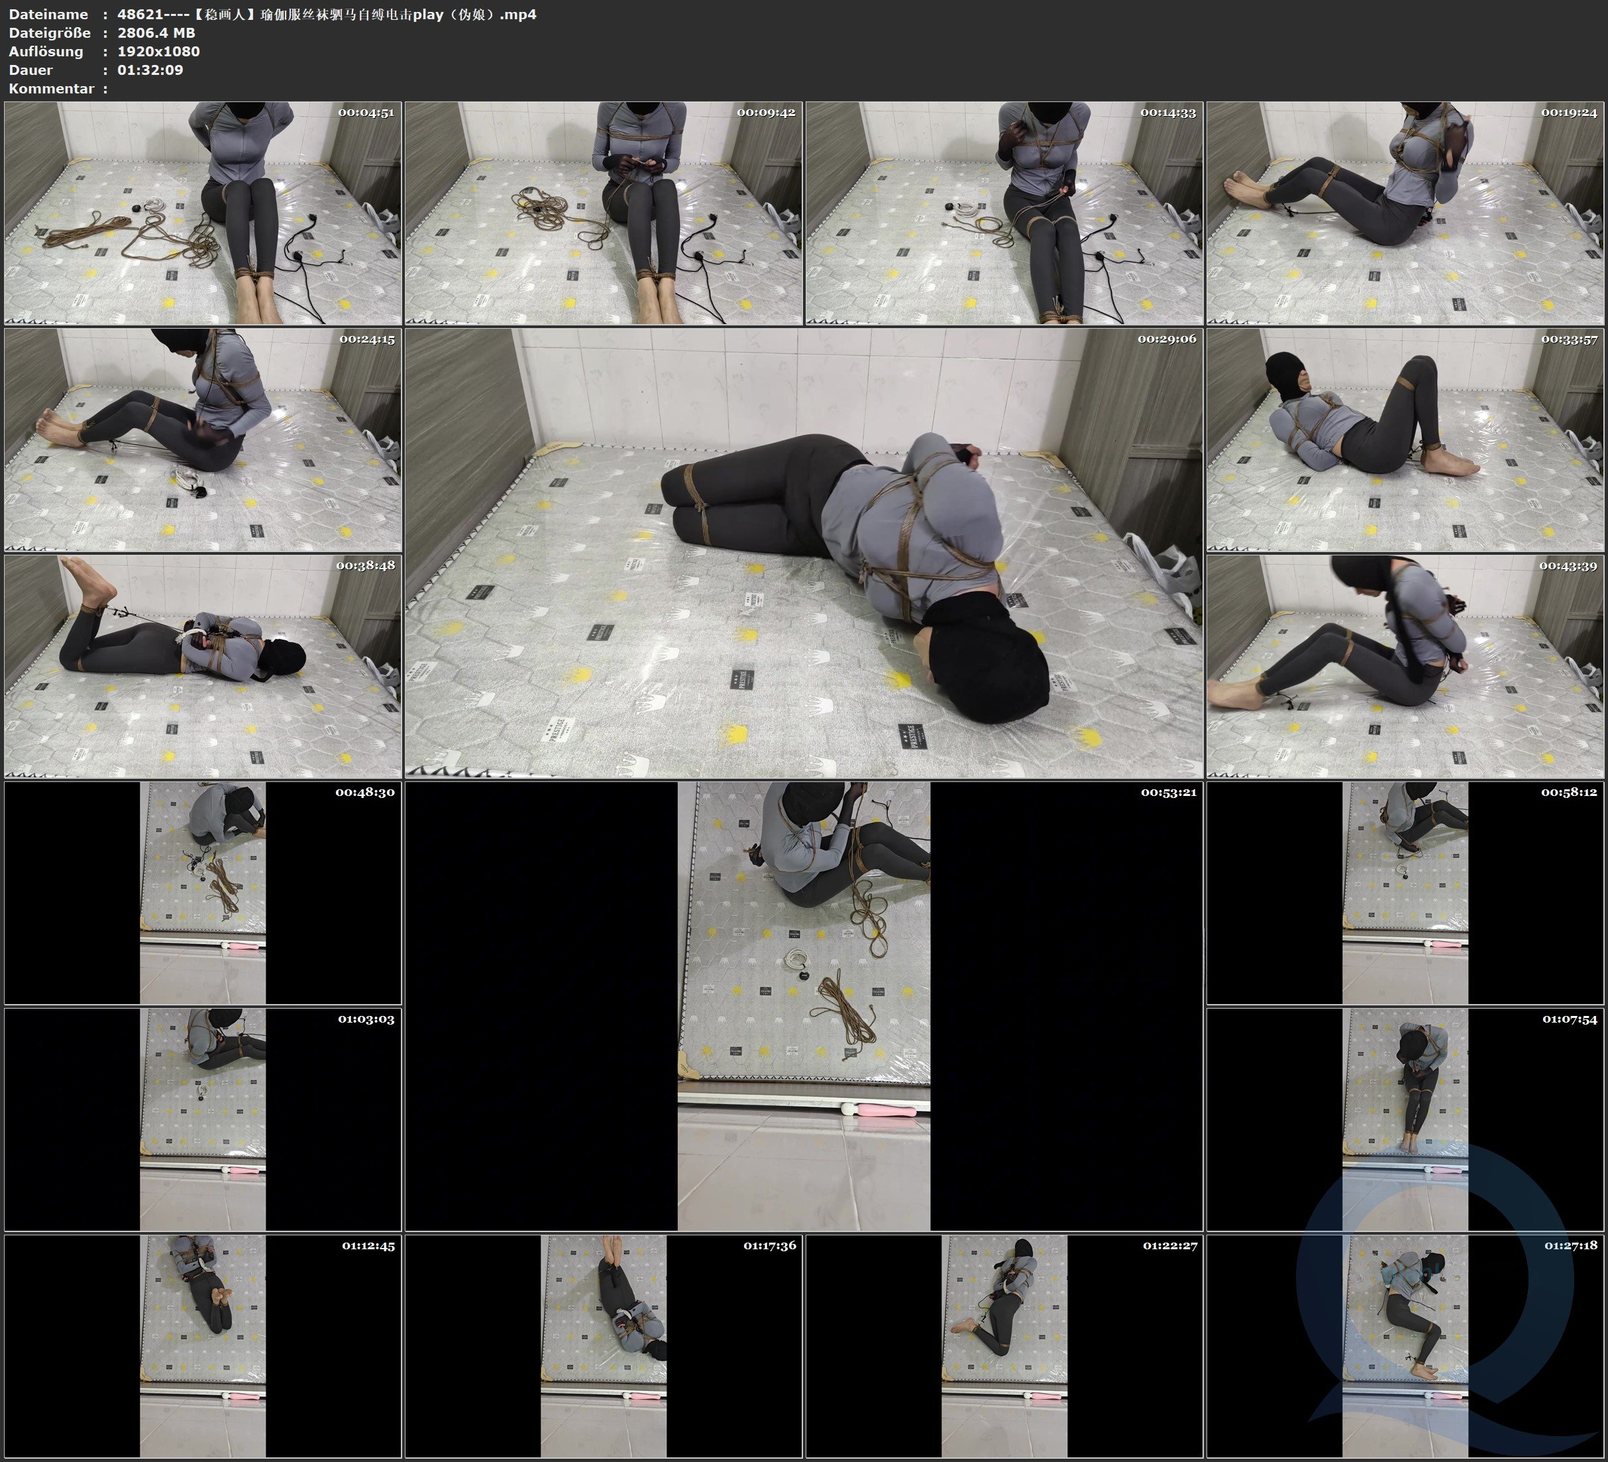Click the frame timestamped 00:33:57
The width and height of the screenshot is (1608, 1462).
[1405, 439]
